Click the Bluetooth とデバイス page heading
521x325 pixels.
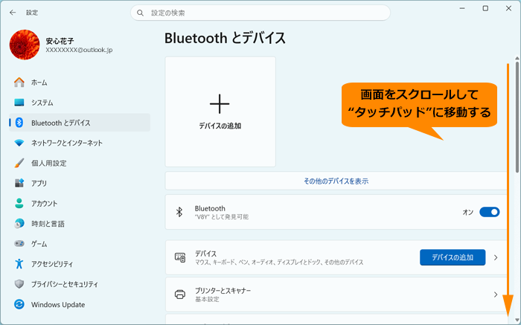(x=225, y=38)
